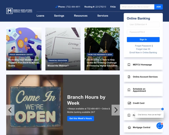
Task: Open the Schedule an Appointment quick link
Action: coord(143,90)
